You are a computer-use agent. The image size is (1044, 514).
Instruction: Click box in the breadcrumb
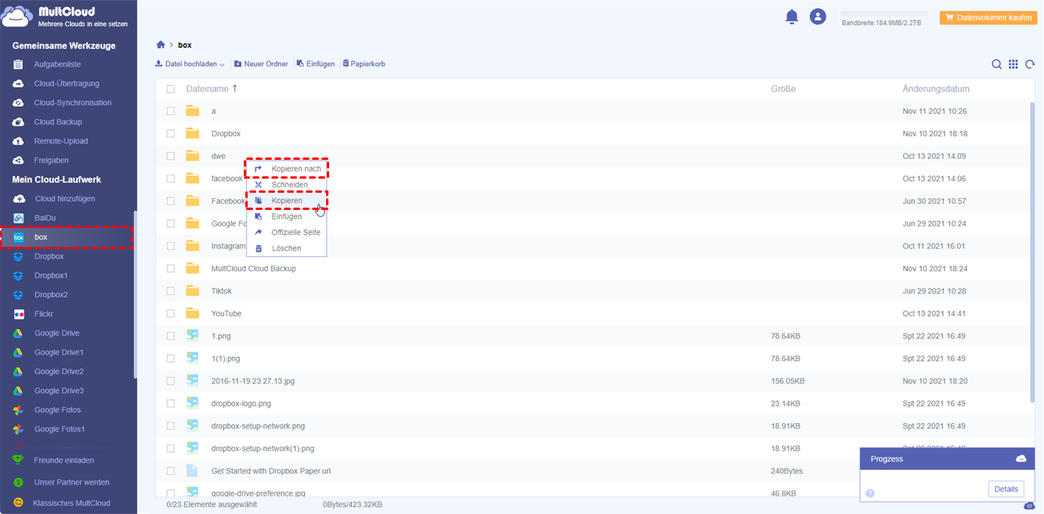point(184,45)
